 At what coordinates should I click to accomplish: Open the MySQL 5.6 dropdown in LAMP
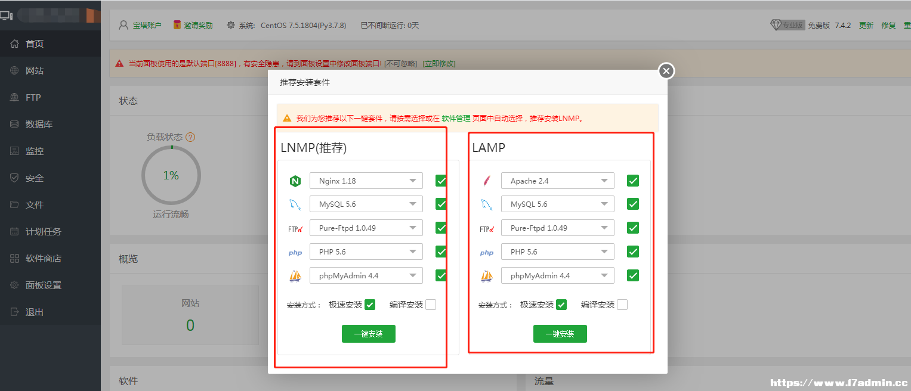[558, 204]
